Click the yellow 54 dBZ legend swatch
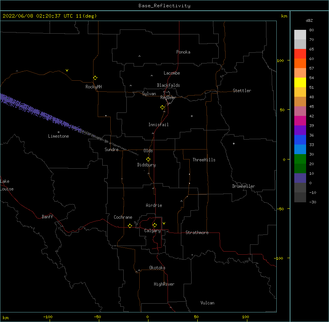This screenshot has width=329, height=322. (x=300, y=82)
